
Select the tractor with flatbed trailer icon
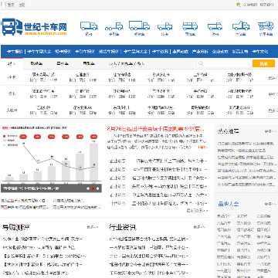[x=114, y=28]
